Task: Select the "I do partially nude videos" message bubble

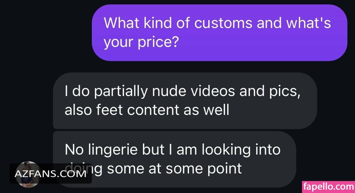Action: (x=185, y=100)
